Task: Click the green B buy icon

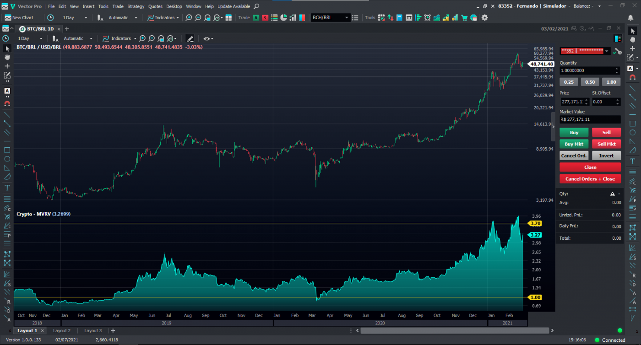Action: (x=256, y=18)
